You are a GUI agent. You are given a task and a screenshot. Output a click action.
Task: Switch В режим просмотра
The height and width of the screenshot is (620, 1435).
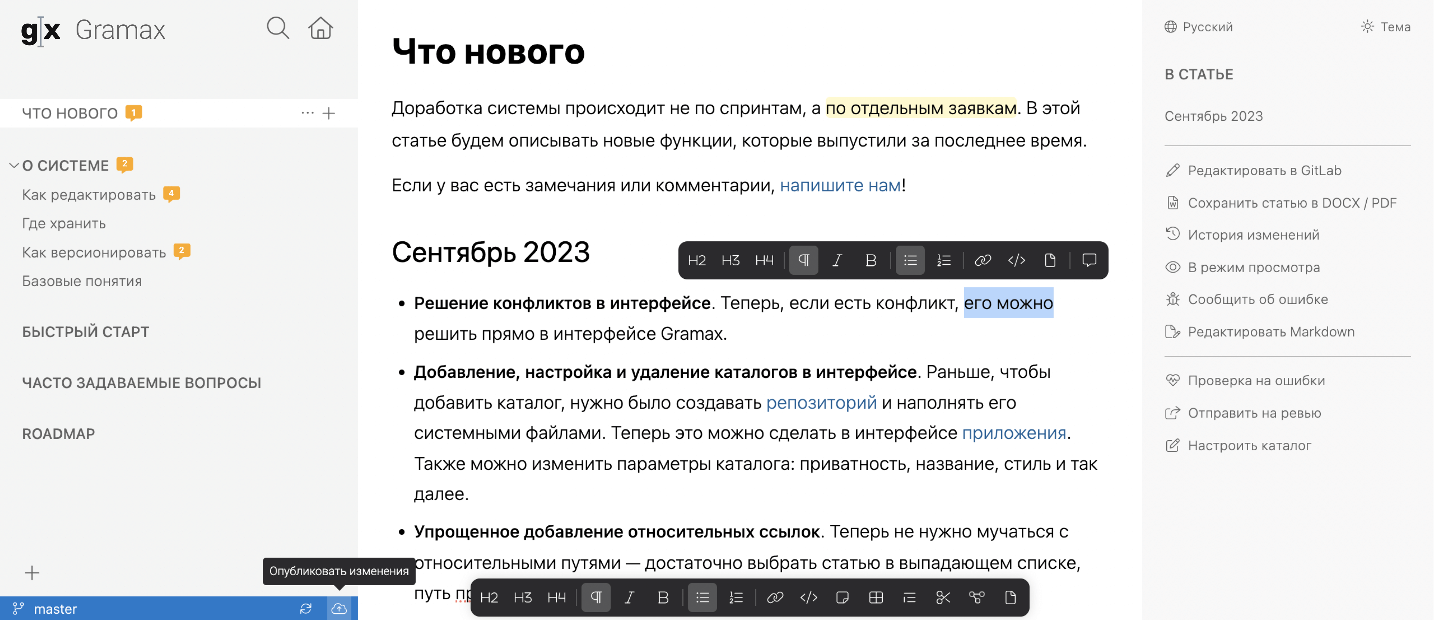1242,267
